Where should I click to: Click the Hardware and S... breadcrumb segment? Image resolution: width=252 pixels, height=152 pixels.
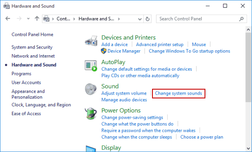coord(96,19)
